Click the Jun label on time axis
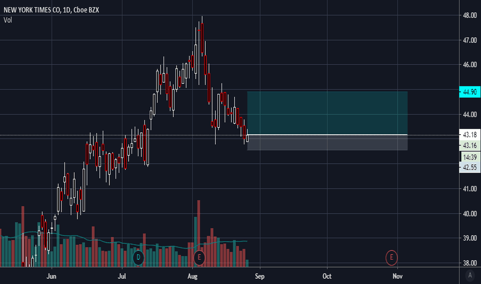The image size is (481, 284). [52, 276]
